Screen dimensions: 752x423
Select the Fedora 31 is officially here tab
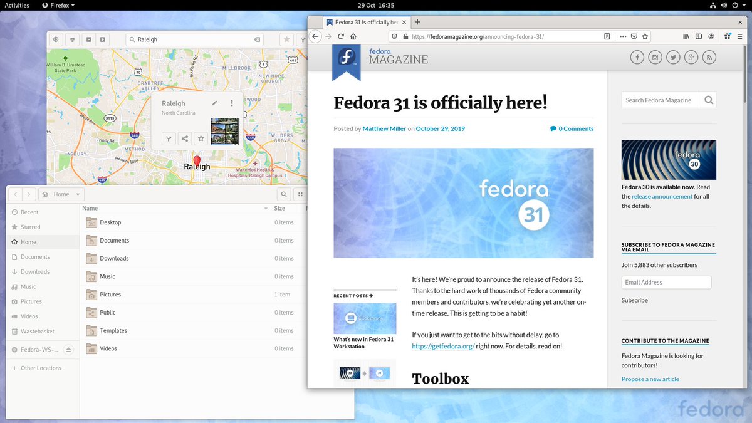367,22
